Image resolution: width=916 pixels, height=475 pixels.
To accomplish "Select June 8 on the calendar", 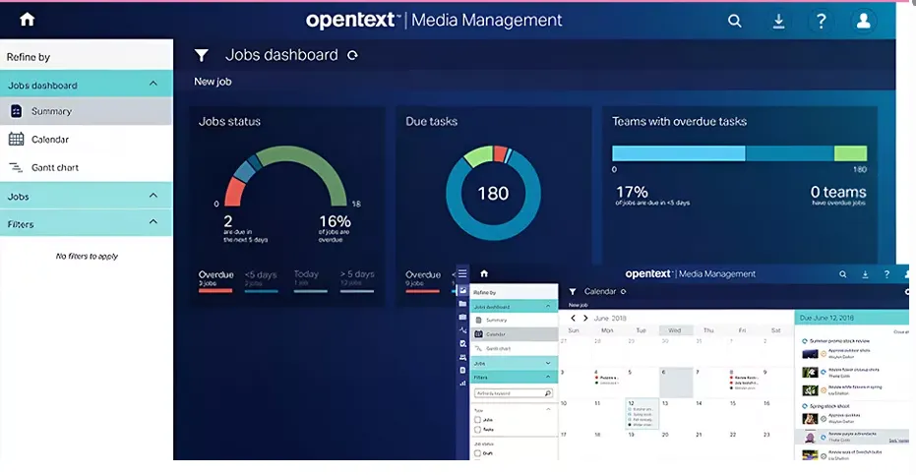I will click(743, 382).
